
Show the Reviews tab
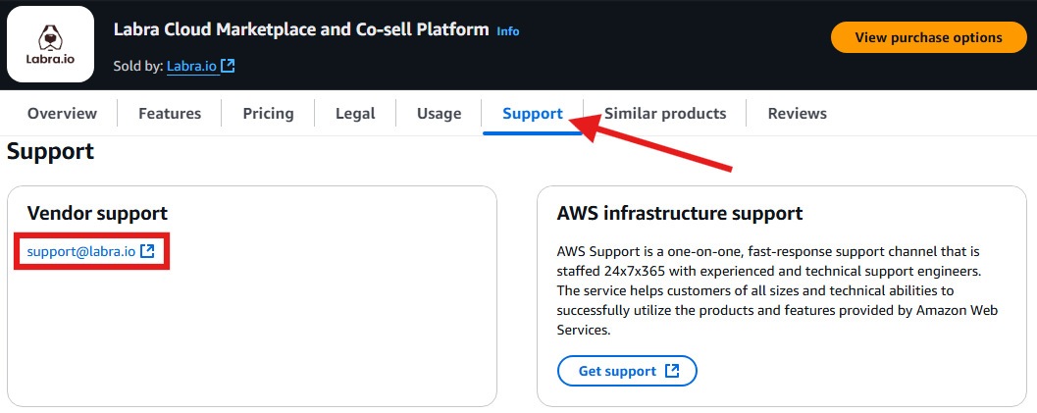pos(797,114)
